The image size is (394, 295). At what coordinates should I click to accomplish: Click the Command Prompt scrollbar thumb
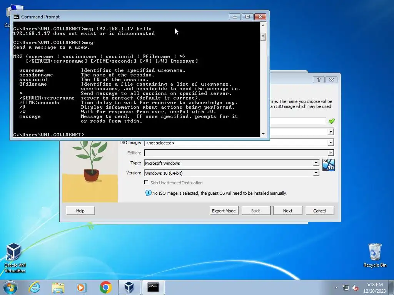coord(263,37)
